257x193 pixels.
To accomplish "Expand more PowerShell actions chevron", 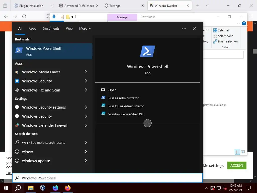I will point(148,123).
